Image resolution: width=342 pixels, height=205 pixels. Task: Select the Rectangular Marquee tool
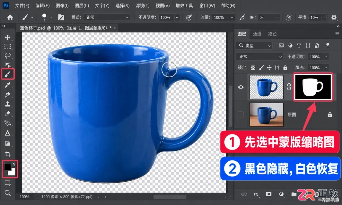(x=8, y=47)
